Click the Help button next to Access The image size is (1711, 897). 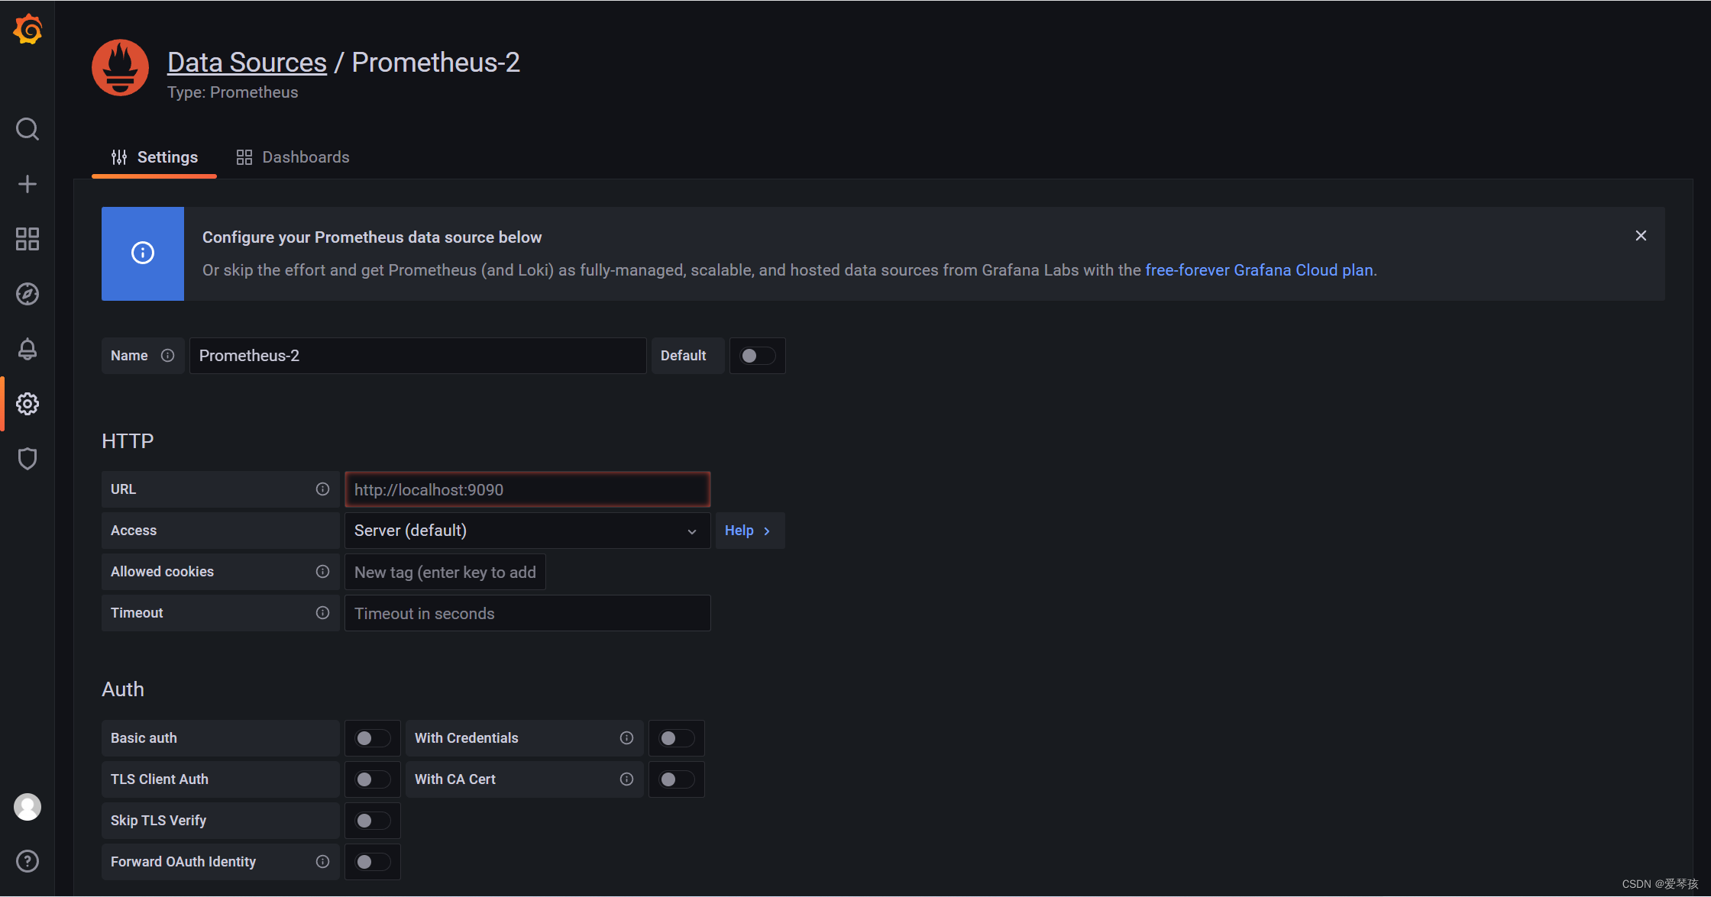tap(748, 530)
